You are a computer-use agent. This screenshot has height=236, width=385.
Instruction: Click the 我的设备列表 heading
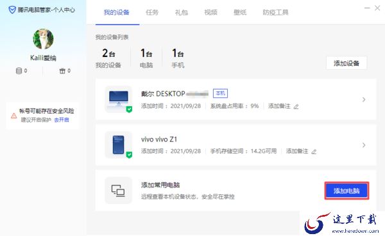click(x=112, y=37)
